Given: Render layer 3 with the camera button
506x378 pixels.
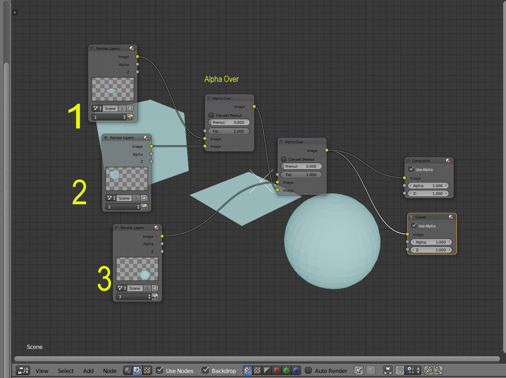Looking at the screenshot, I should 154,297.
